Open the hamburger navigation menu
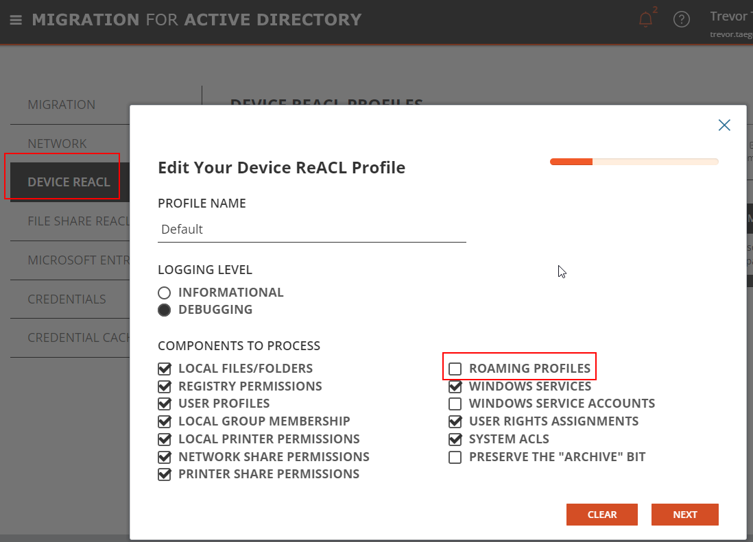753x542 pixels. (16, 19)
